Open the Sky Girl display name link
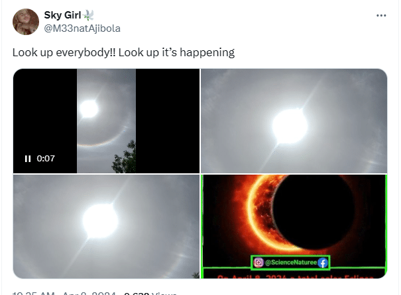The height and width of the screenshot is (295, 401). click(x=63, y=15)
